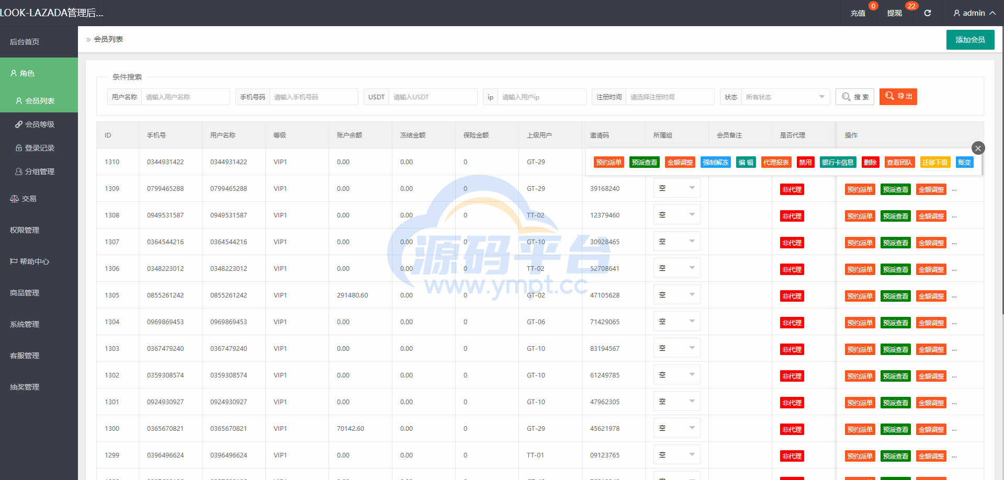Toggle 非代理 agent status for ID 1307
The image size is (1004, 480).
(x=792, y=243)
